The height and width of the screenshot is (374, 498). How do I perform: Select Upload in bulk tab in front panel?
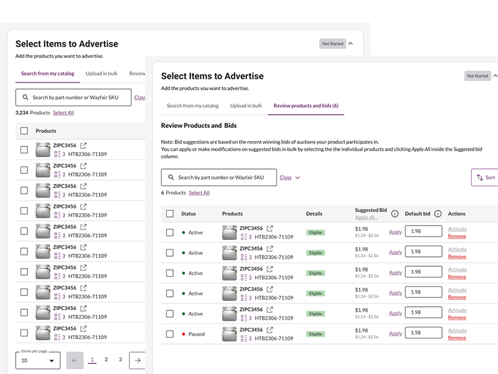point(246,106)
